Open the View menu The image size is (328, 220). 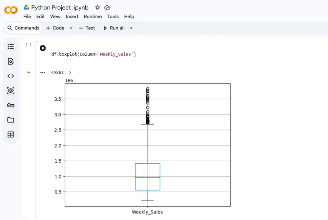point(55,16)
